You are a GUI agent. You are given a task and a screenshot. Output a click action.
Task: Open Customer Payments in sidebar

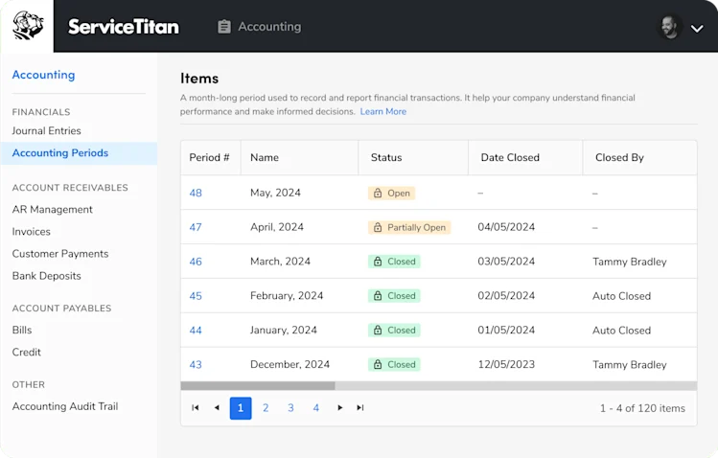coord(60,254)
